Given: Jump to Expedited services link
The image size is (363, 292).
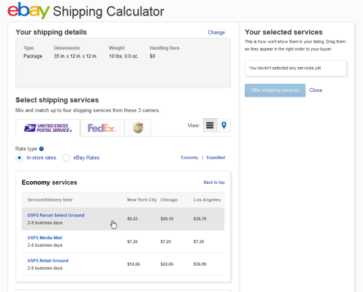Looking at the screenshot, I should pyautogui.click(x=216, y=157).
